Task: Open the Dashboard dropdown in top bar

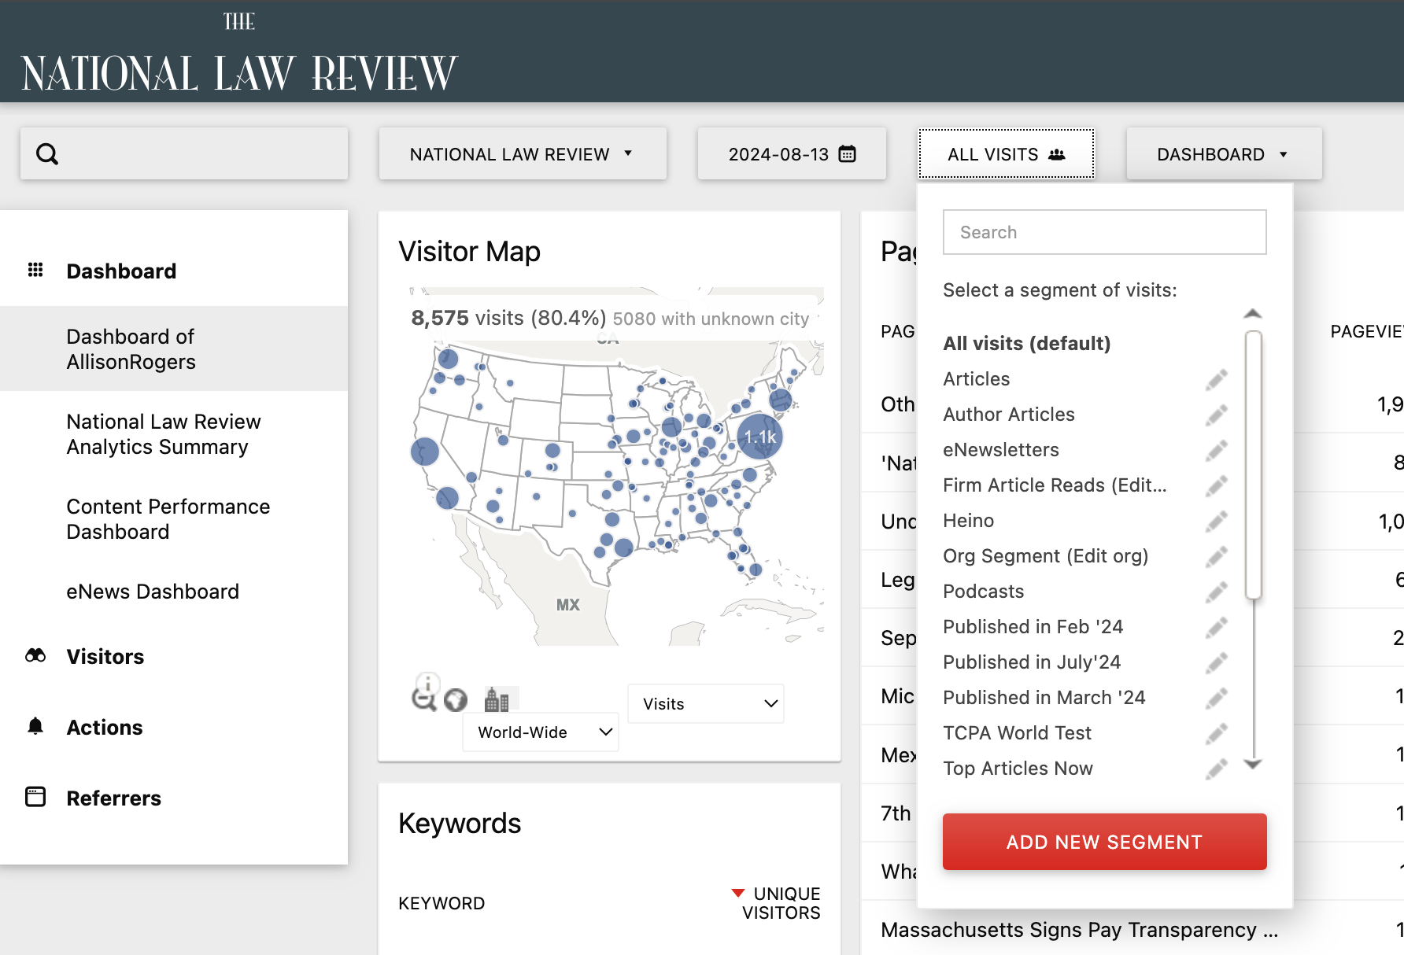Action: point(1224,154)
